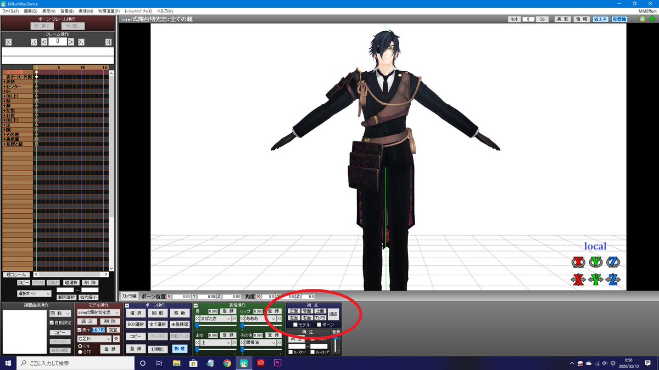The width and height of the screenshot is (659, 370).
Task: Click the カメラ view button
Action: click(320, 318)
